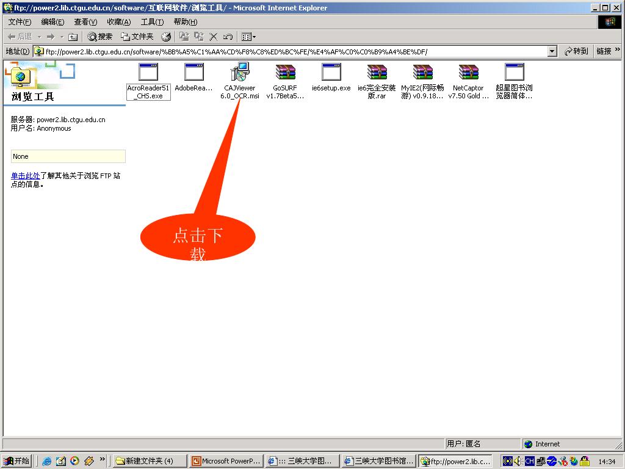This screenshot has height=469, width=625.
Task: Click the taskbar clock showing 14:34
Action: 607,462
